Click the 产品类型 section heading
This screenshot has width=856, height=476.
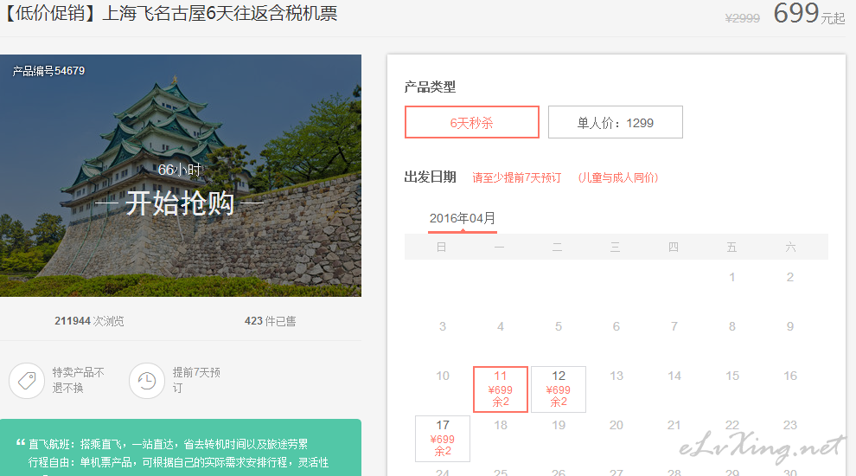pyautogui.click(x=431, y=87)
